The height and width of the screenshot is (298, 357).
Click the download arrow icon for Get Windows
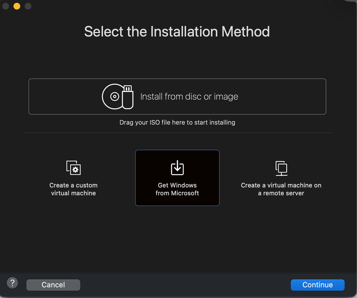177,168
